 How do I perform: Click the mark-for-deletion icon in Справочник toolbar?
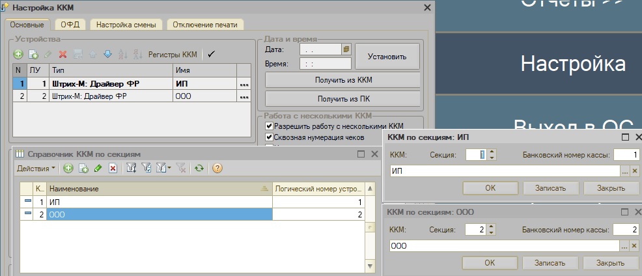pyautogui.click(x=113, y=169)
